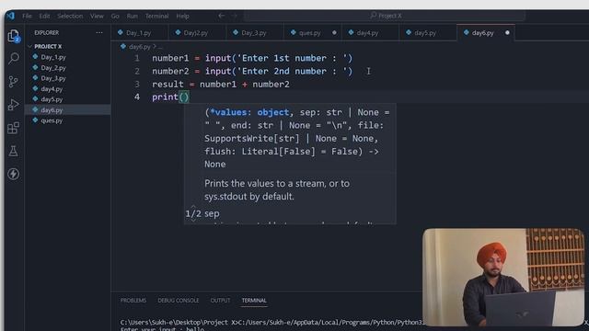Open Source Control view
This screenshot has width=589, height=331.
tap(14, 82)
